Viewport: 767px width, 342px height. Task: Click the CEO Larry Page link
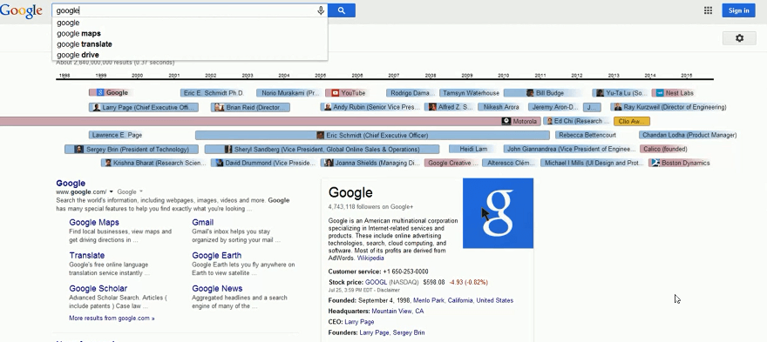359,322
